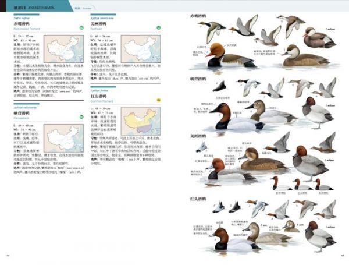Click the 分布 field label in 赤嘴潜鸭 account
349x265 pixels.
(x=17, y=74)
